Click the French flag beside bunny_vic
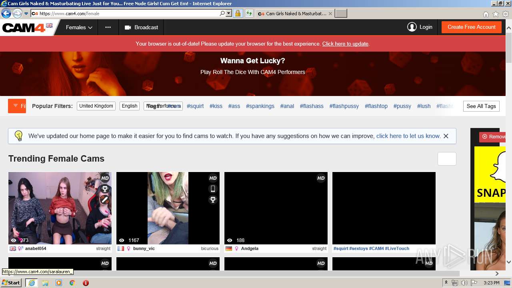This screenshot has width=512, height=288. 121,248
